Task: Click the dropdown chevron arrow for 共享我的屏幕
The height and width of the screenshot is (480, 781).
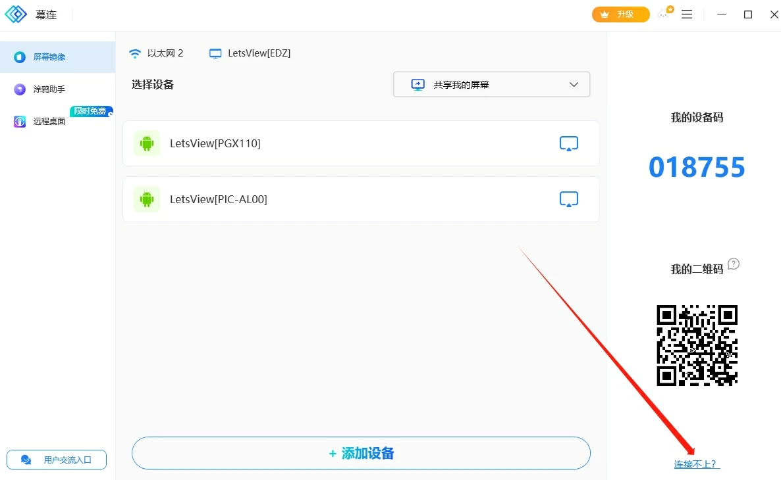Action: coord(574,85)
